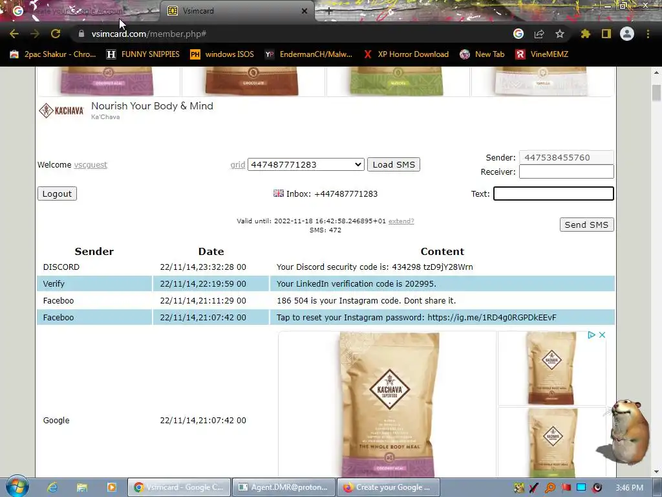
Task: Open Agent.DMR@proton taskbar window
Action: [283, 487]
